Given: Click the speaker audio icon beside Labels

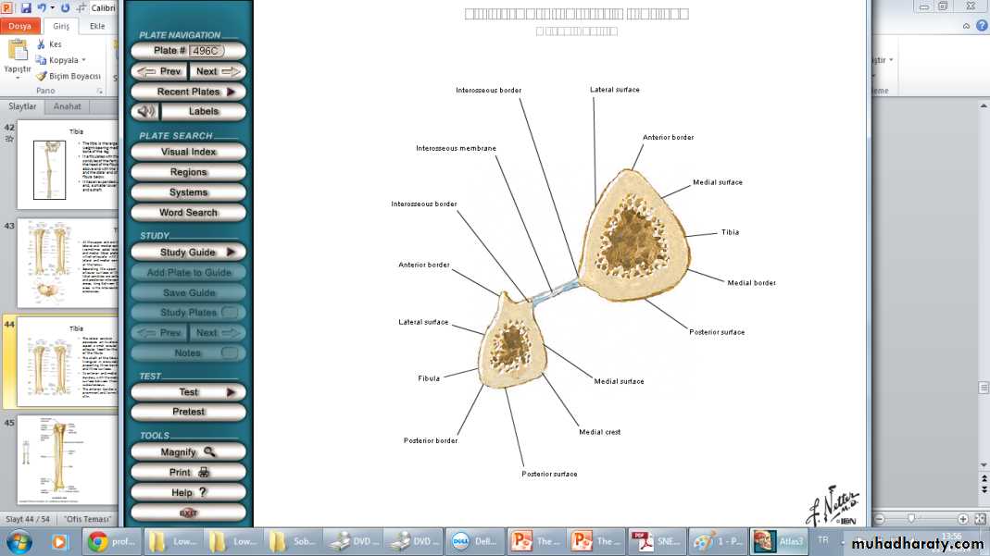Looking at the screenshot, I should click(x=144, y=112).
